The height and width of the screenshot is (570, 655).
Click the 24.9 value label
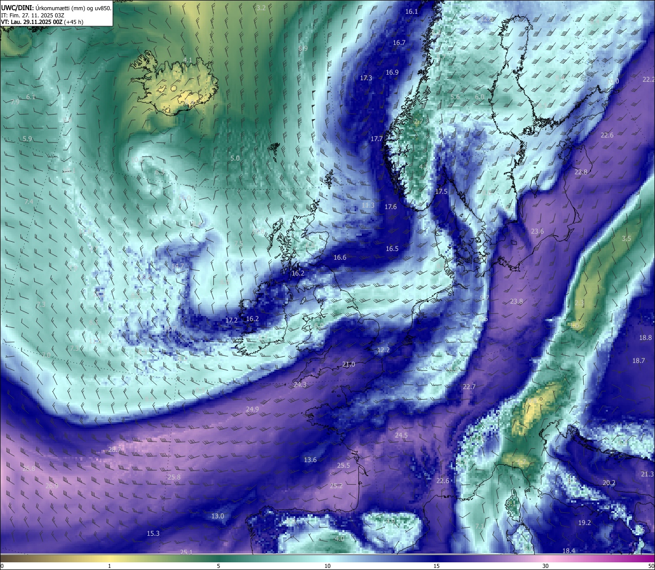252,409
